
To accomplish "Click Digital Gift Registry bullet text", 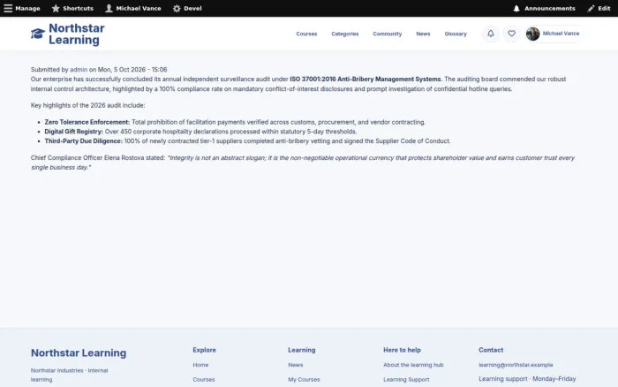I will pos(73,132).
